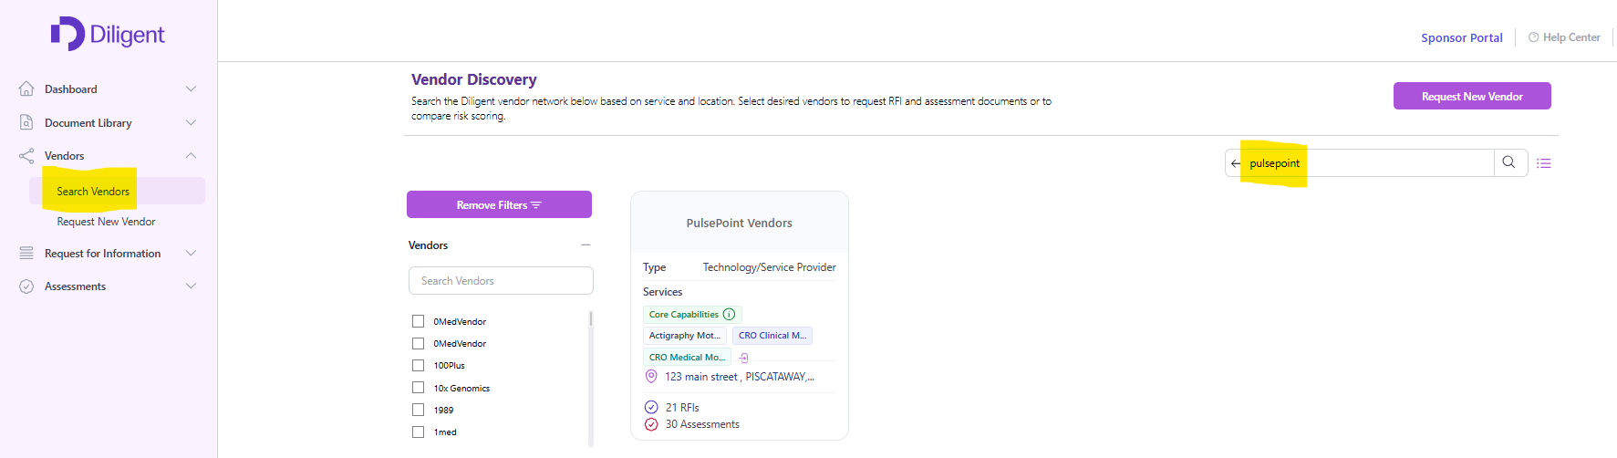Open the Sponsor Portal link

1461,37
